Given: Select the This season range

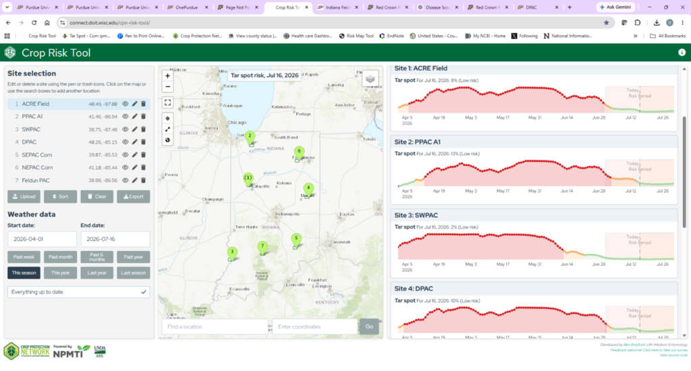Looking at the screenshot, I should tap(24, 273).
